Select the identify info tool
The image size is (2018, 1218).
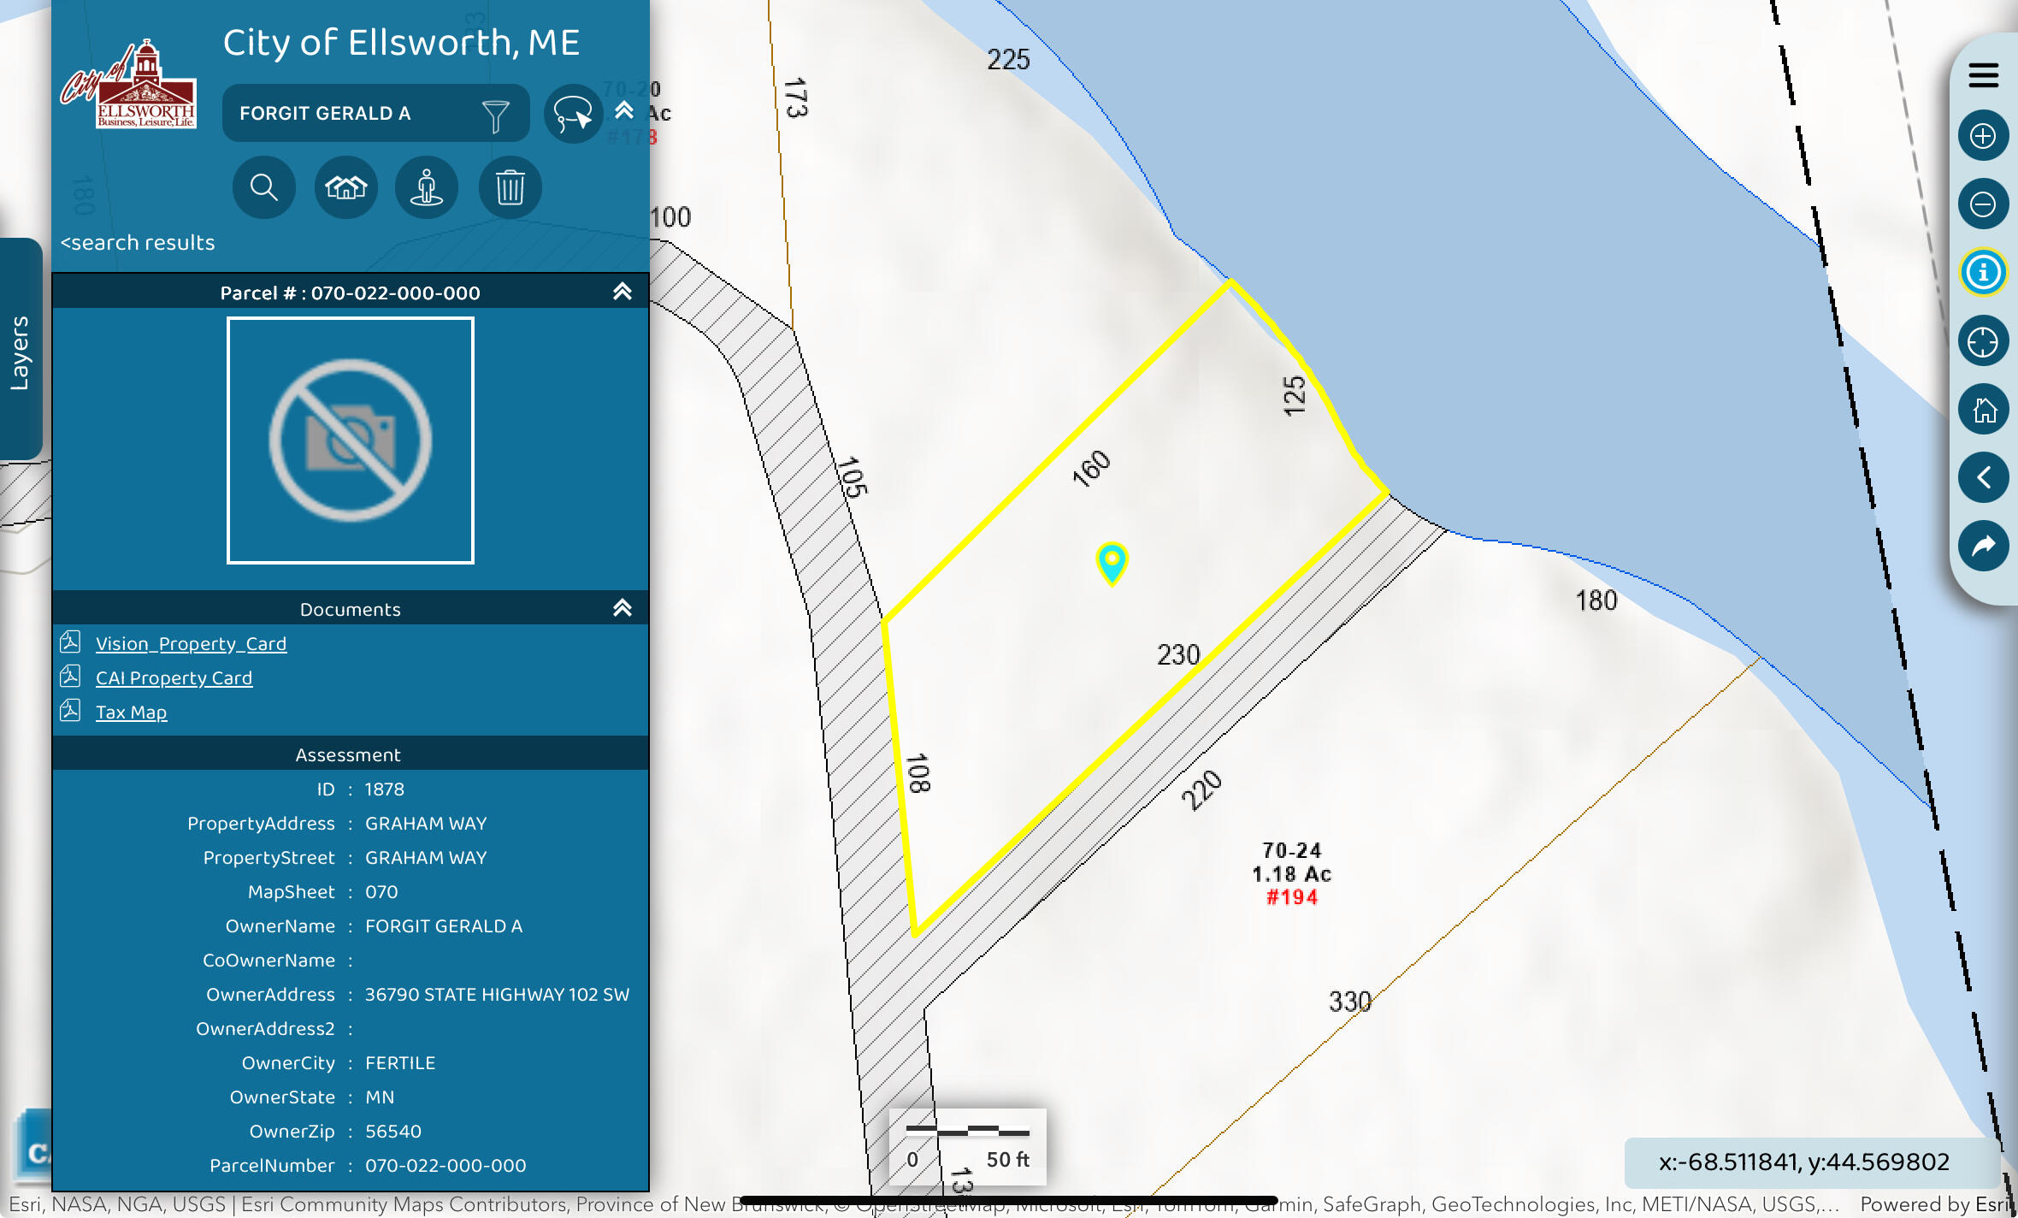pos(1984,272)
